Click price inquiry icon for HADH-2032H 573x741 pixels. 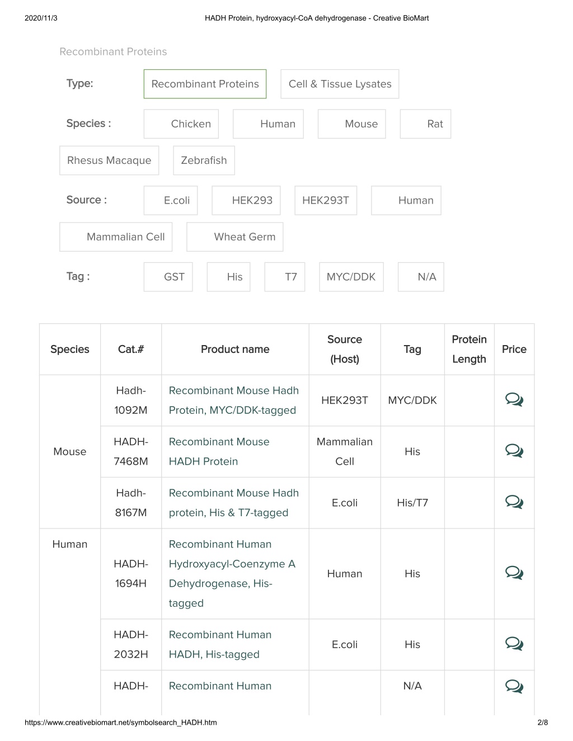point(514,644)
